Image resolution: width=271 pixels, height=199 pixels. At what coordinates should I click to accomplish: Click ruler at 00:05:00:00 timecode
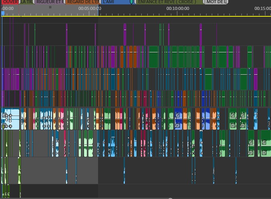click(90, 8)
